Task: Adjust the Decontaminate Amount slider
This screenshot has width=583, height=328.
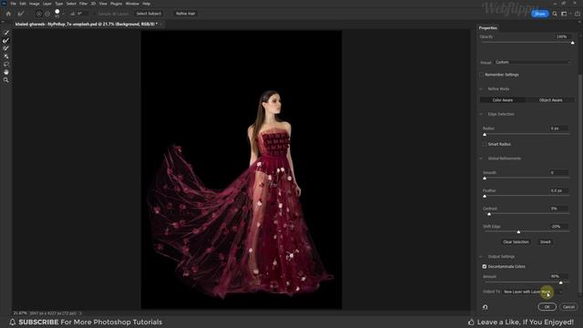Action: [x=561, y=282]
